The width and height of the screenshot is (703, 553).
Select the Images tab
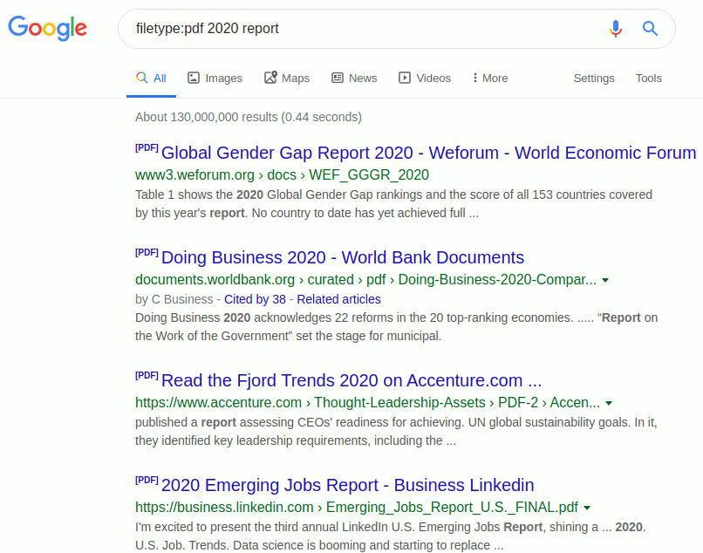click(x=215, y=79)
